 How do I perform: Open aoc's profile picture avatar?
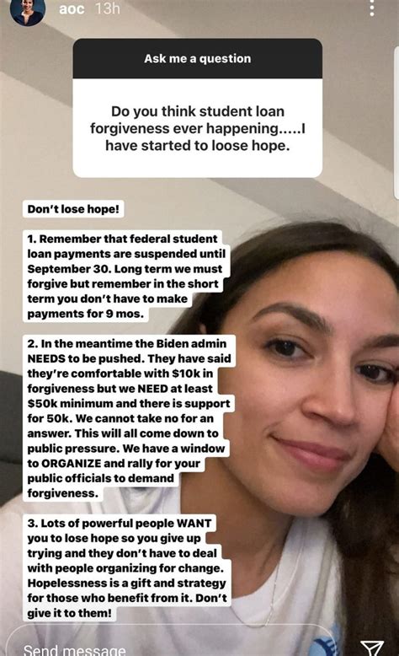[28, 11]
